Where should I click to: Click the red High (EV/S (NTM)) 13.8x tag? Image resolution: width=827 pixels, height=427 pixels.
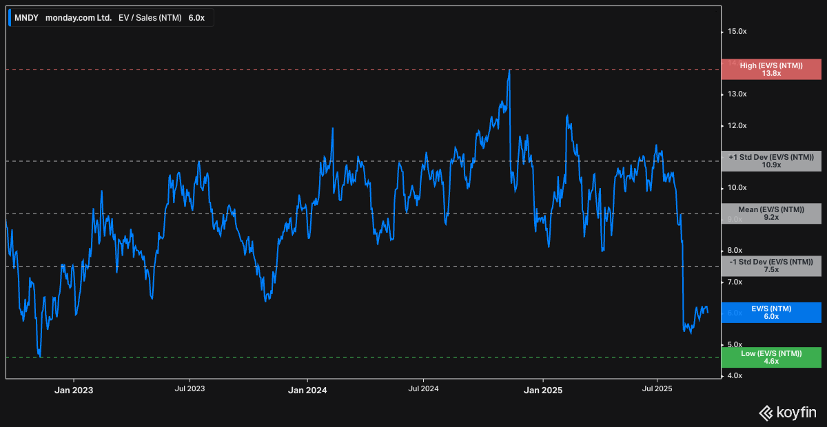click(x=771, y=69)
